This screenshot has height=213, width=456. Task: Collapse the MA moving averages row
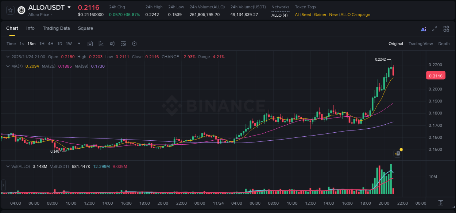[8, 66]
